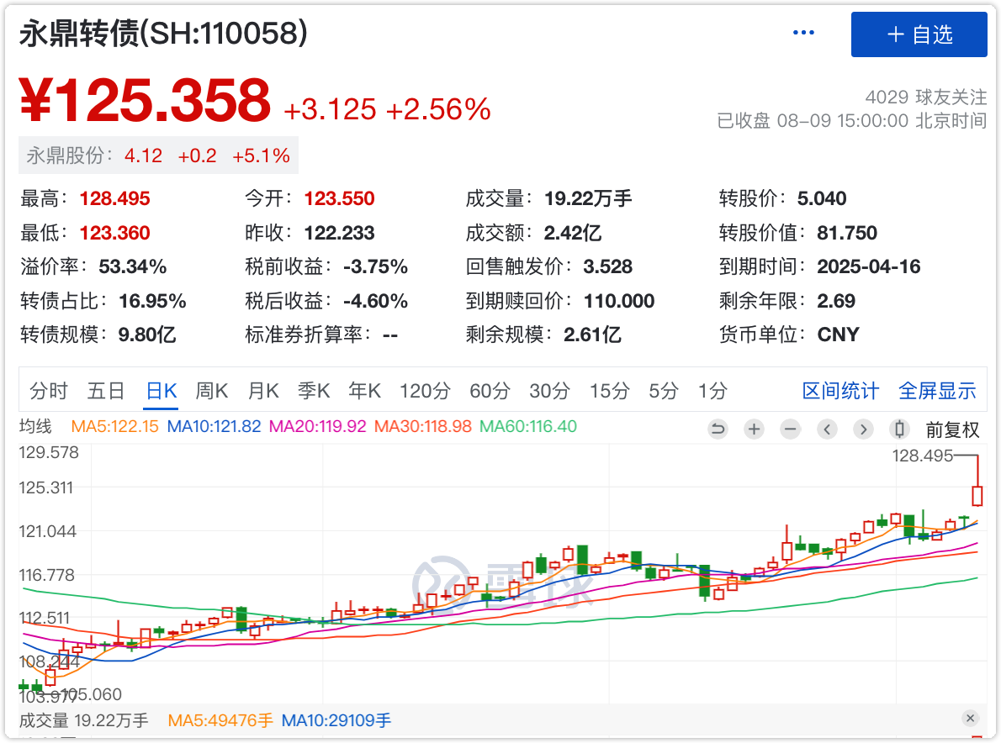Screen dimensions: 1001x743
Task: Open the 前复权 adjustment dropdown
Action: (x=952, y=429)
